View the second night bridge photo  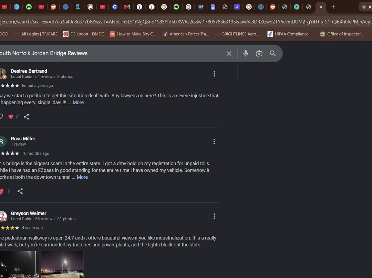[x=62, y=265]
